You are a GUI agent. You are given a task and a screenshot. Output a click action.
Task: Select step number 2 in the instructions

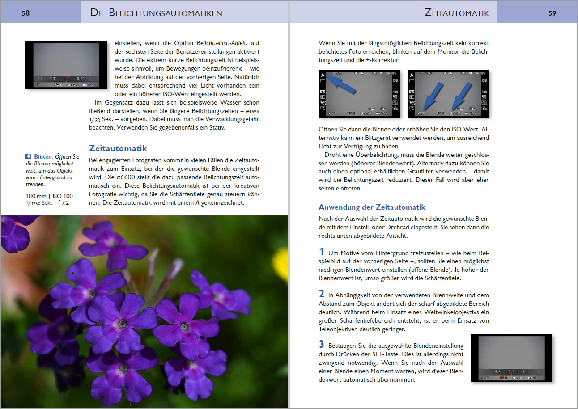click(321, 295)
